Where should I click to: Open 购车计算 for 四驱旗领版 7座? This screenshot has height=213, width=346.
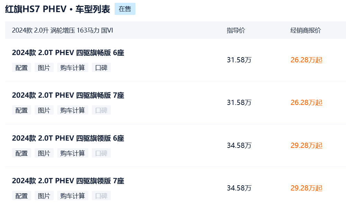tap(72, 196)
